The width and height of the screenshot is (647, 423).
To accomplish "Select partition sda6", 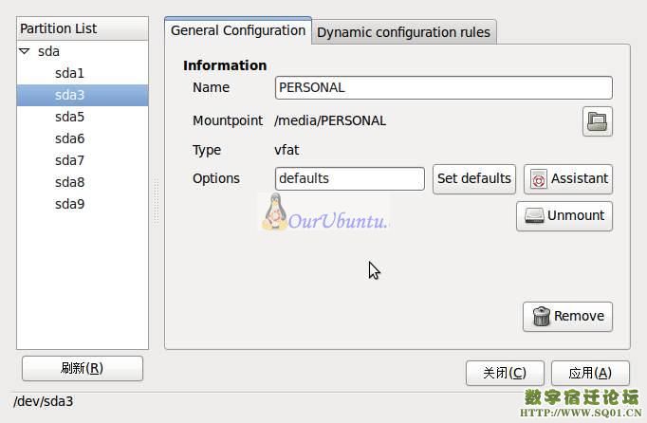I will tap(69, 138).
